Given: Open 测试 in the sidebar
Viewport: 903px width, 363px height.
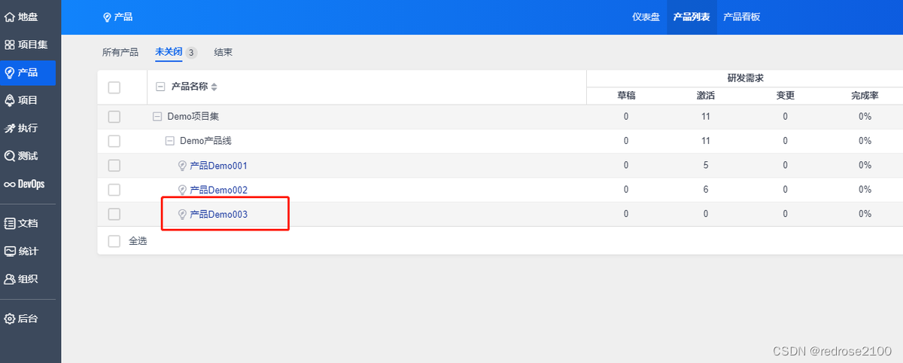Looking at the screenshot, I should pyautogui.click(x=21, y=156).
